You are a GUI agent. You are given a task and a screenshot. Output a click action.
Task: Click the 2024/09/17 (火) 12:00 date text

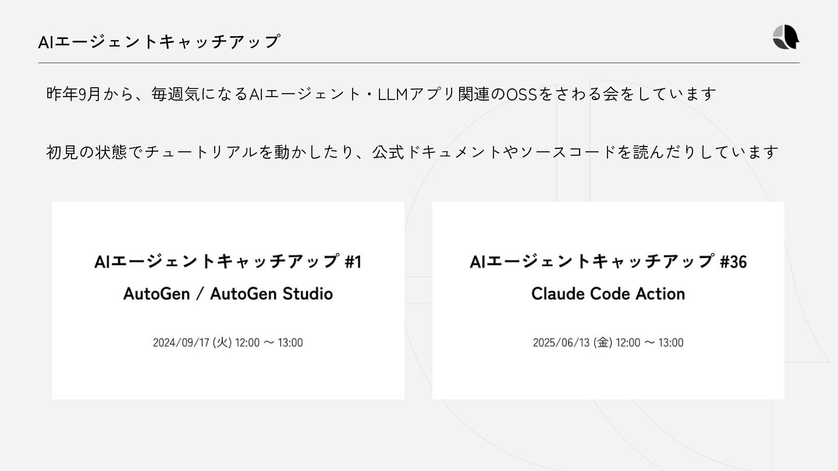pos(228,342)
